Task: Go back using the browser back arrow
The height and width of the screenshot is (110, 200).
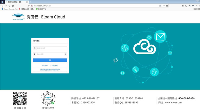Action: (x=3, y=6)
